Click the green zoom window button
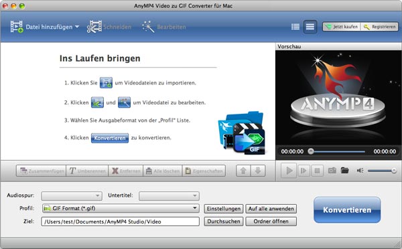The image size is (402, 249). 22,5
